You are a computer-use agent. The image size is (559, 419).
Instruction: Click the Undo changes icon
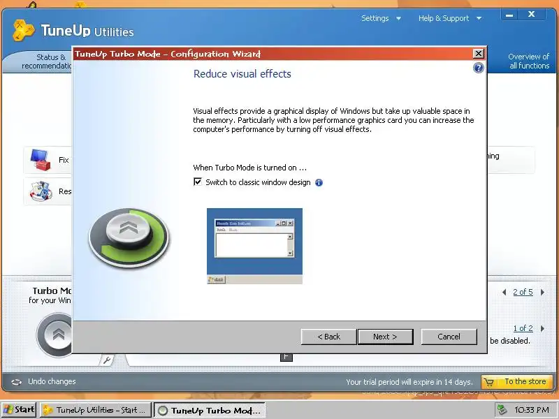pos(16,382)
